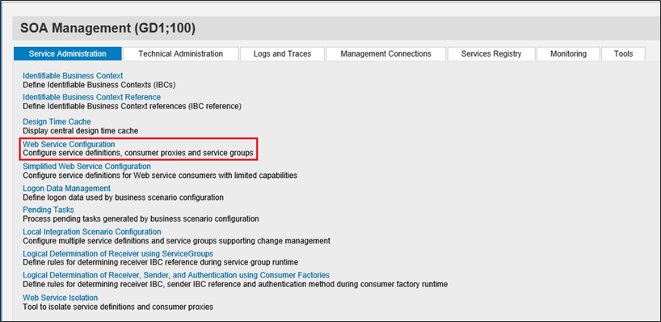Open the Services Registry tab

click(491, 53)
